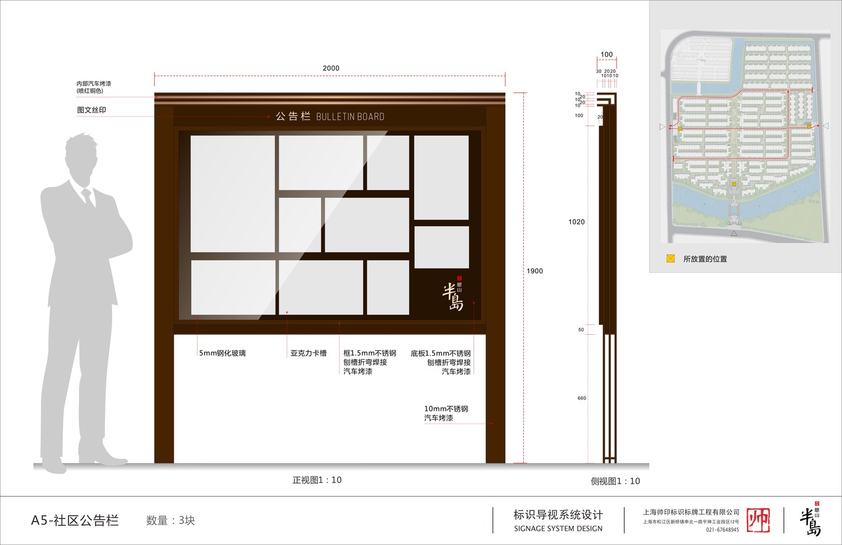Image resolution: width=842 pixels, height=545 pixels.
Task: Click the 10mm不锈钢 汽车烤漆 callout
Action: 446,413
